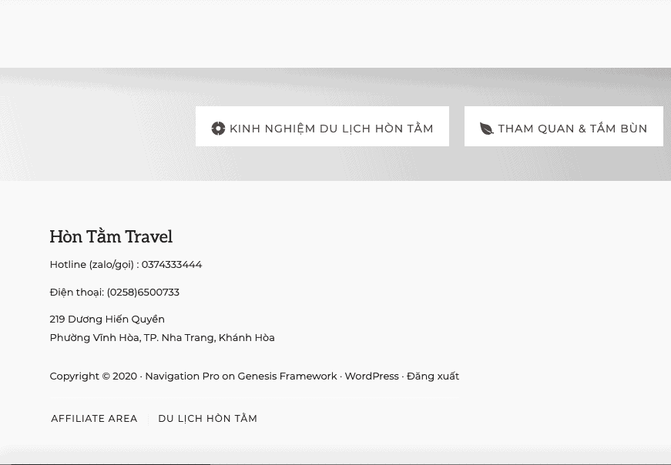Open Kinh nghiệm du lịch Hòn Tằm
This screenshot has height=465, width=671.
coord(331,129)
